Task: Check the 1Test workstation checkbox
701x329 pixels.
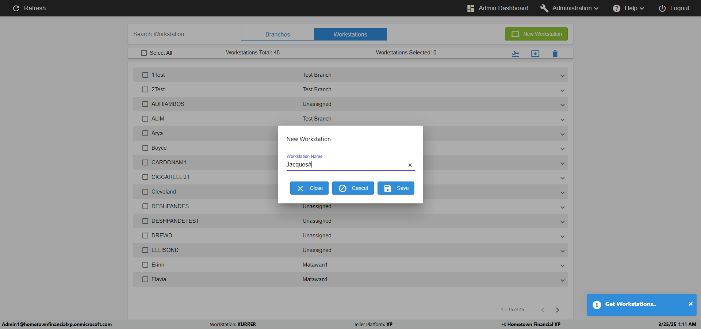Action: pos(145,75)
